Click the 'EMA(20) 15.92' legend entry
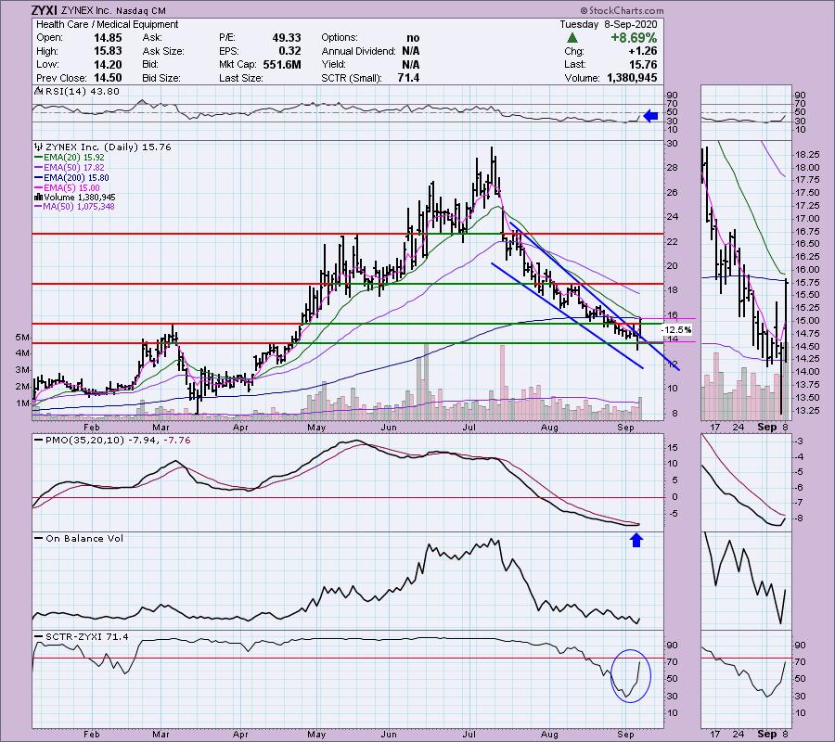Screen dimensions: 835x742 [74, 158]
